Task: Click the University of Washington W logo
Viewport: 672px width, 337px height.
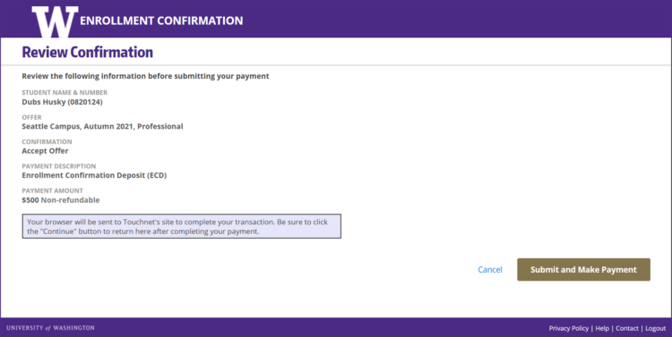Action: tap(55, 21)
